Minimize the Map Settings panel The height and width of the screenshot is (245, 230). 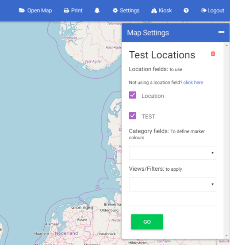tap(221, 32)
